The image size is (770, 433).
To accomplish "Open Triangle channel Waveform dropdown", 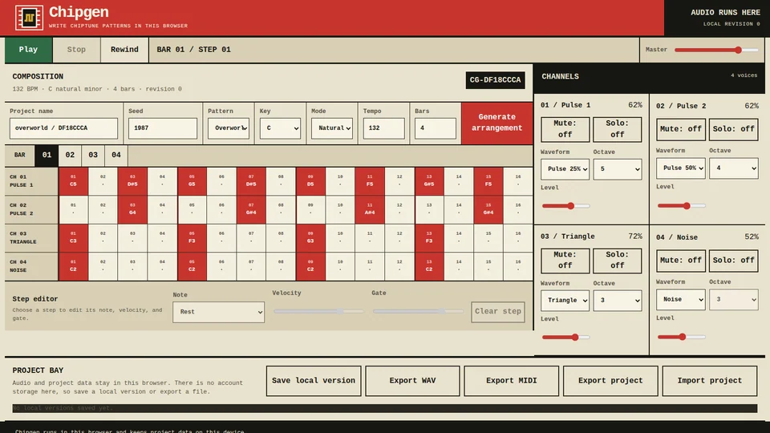I will (x=565, y=301).
